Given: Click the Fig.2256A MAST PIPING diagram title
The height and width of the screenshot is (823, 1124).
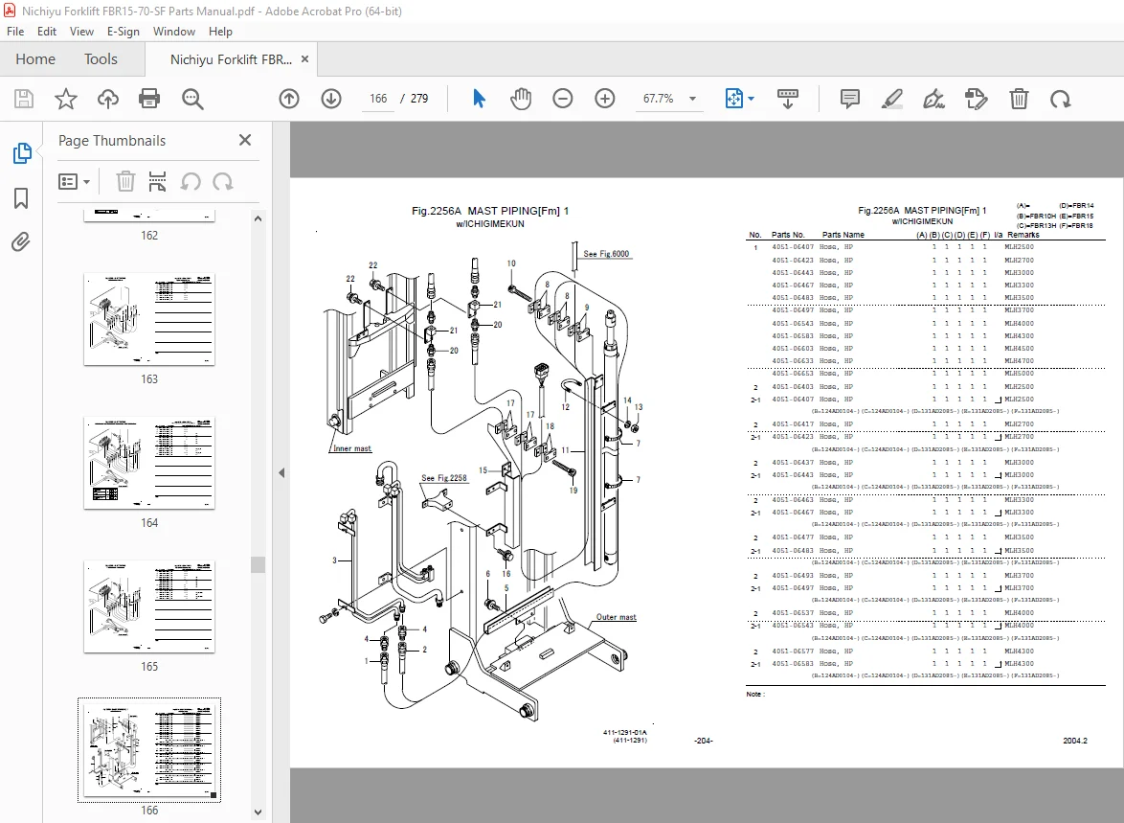Looking at the screenshot, I should point(490,211).
